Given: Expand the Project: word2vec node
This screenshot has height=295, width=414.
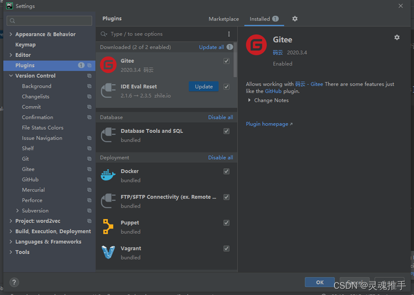Looking at the screenshot, I should [x=11, y=221].
